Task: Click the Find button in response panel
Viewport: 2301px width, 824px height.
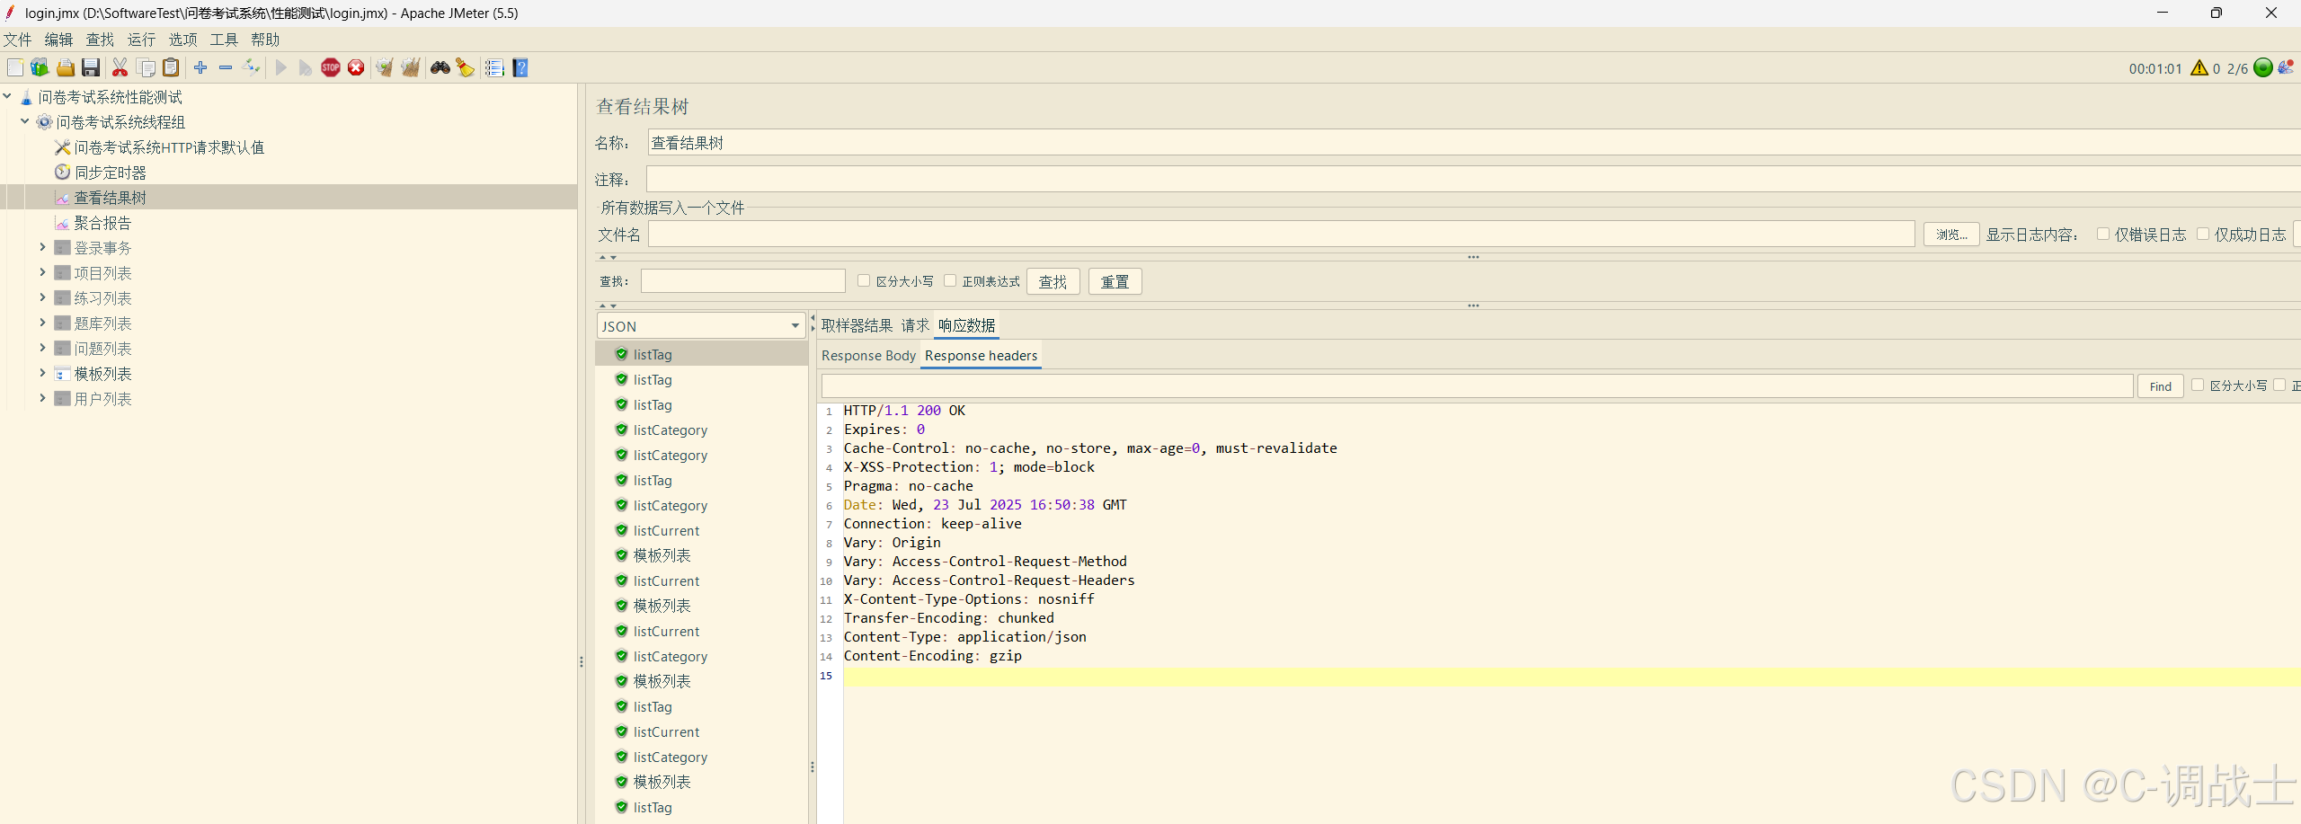Action: (2160, 386)
